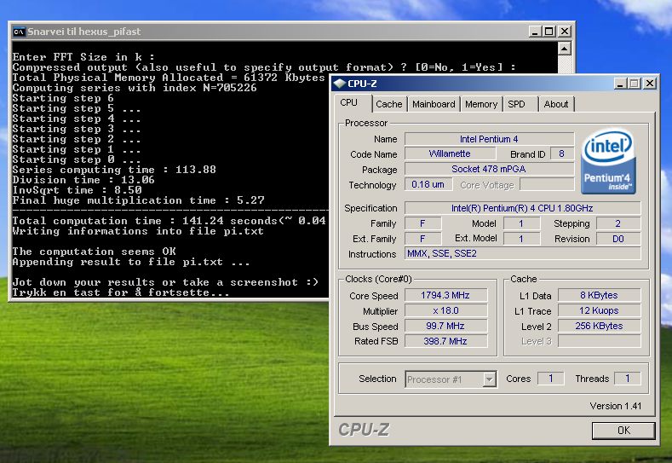This screenshot has width=672, height=463.
Task: Click the Level 2 value '256 KBytes'
Action: (599, 326)
